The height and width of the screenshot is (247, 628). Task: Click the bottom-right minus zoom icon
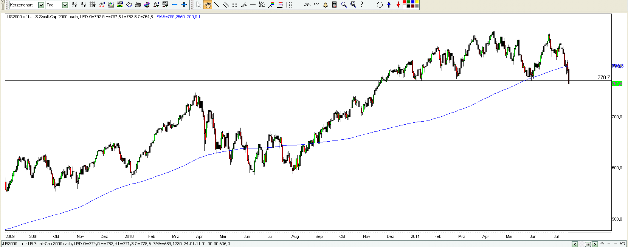[x=616, y=244]
